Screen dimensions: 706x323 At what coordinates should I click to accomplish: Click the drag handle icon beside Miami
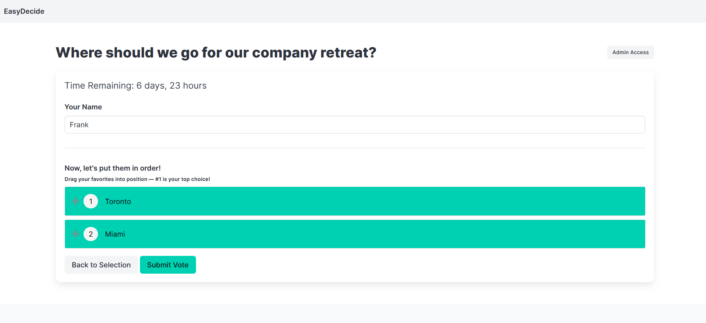pyautogui.click(x=75, y=234)
